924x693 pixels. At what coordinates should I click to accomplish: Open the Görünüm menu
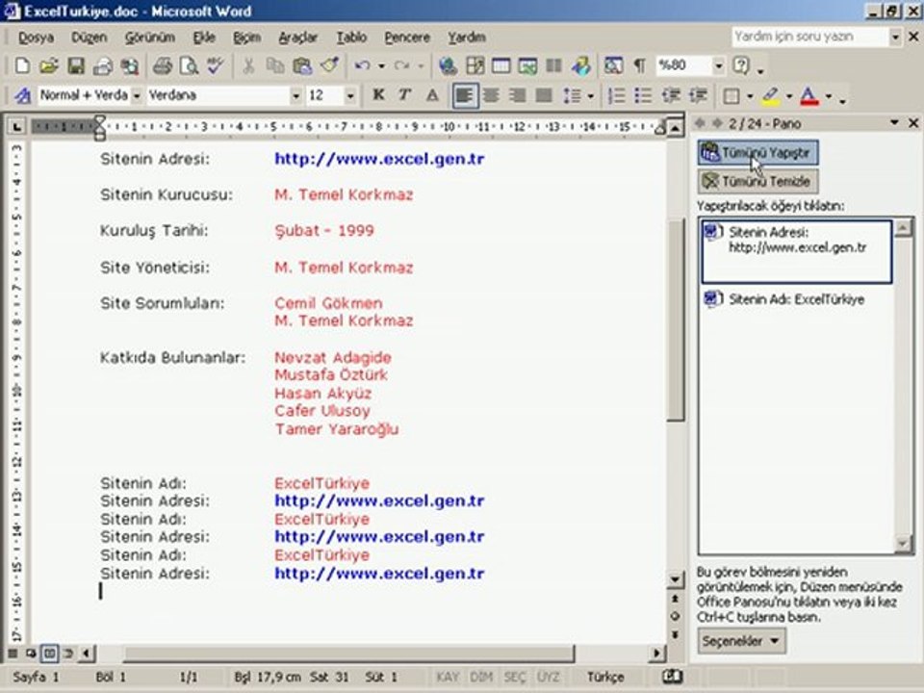coord(150,38)
